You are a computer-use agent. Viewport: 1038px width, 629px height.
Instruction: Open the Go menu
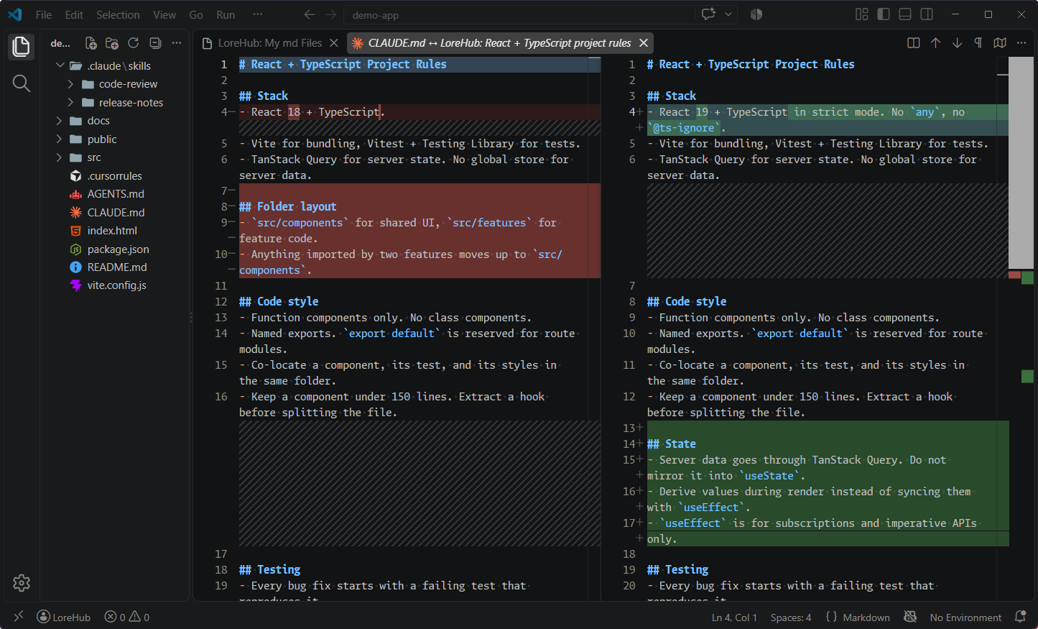[x=196, y=14]
